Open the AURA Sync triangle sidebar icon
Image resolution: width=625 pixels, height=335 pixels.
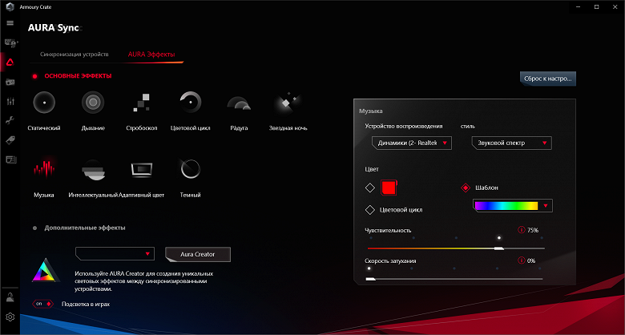(x=10, y=62)
